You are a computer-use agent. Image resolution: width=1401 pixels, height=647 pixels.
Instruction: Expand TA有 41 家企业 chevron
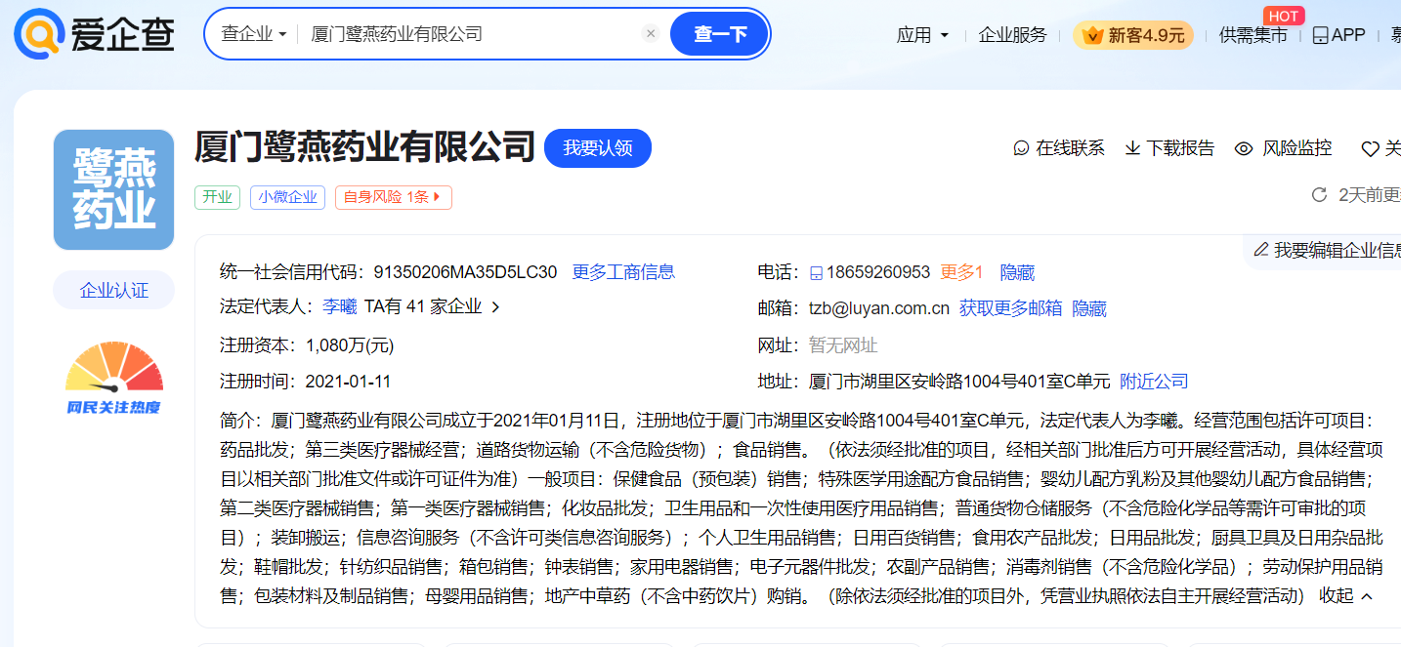(495, 307)
